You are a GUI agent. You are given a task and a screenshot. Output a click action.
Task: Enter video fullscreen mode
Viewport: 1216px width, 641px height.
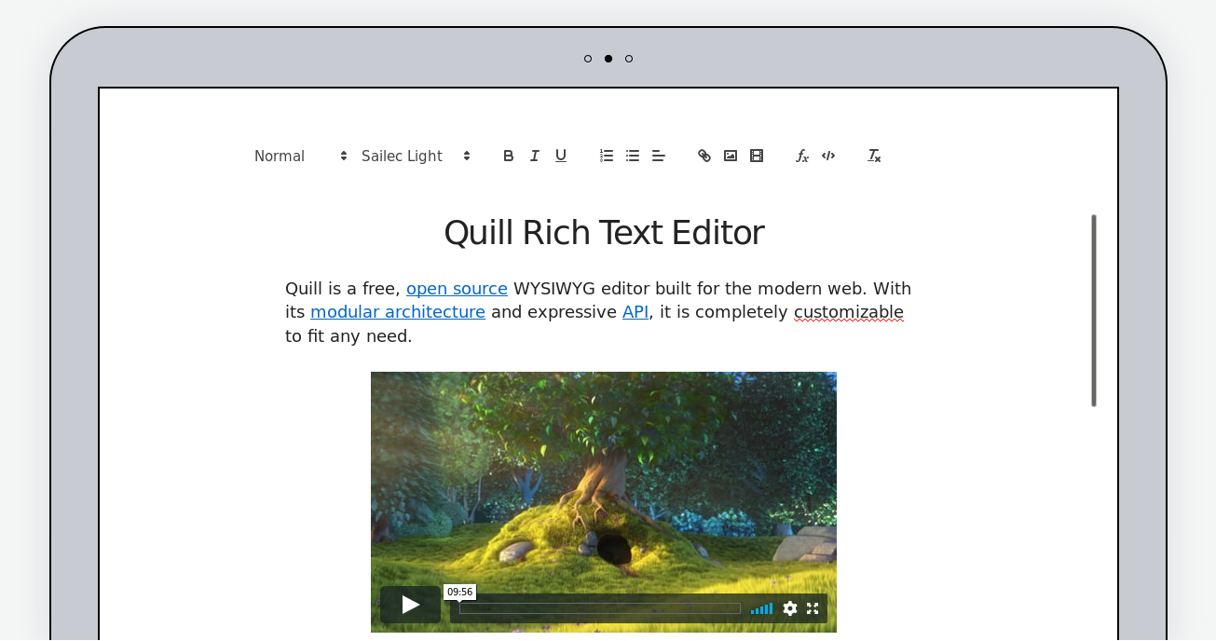(x=813, y=608)
